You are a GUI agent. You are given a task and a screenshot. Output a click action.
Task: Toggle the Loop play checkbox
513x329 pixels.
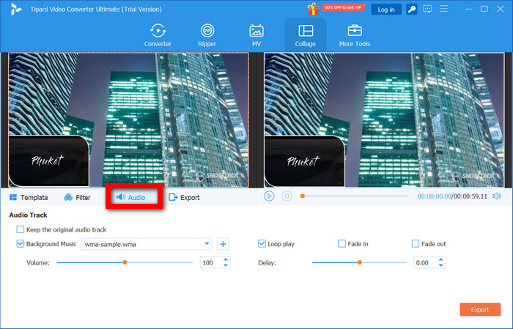(262, 244)
